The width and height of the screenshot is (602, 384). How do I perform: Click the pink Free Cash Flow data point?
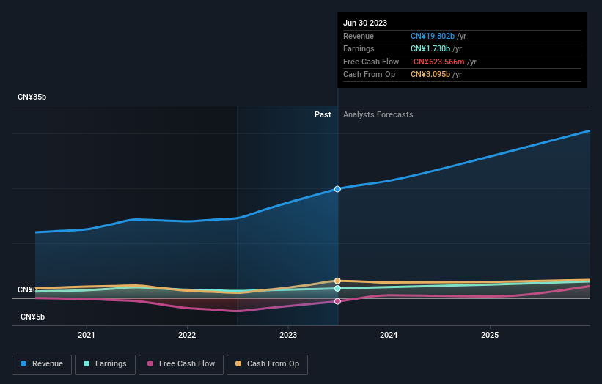(337, 301)
